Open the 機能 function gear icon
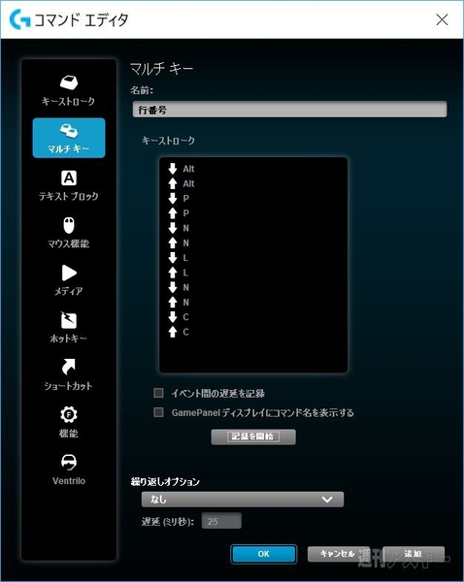 point(69,414)
